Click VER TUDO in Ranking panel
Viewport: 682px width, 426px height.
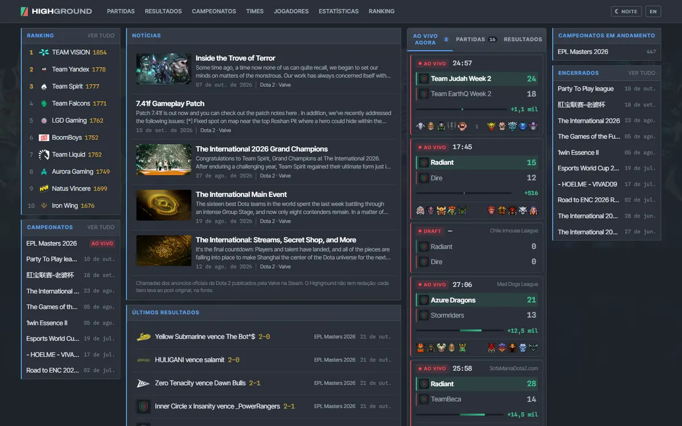click(x=101, y=36)
